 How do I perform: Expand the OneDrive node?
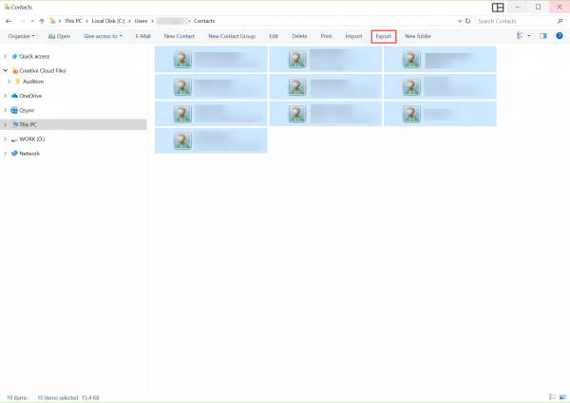point(6,96)
